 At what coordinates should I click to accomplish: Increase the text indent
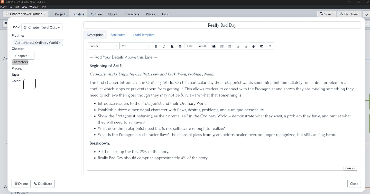(x=238, y=46)
